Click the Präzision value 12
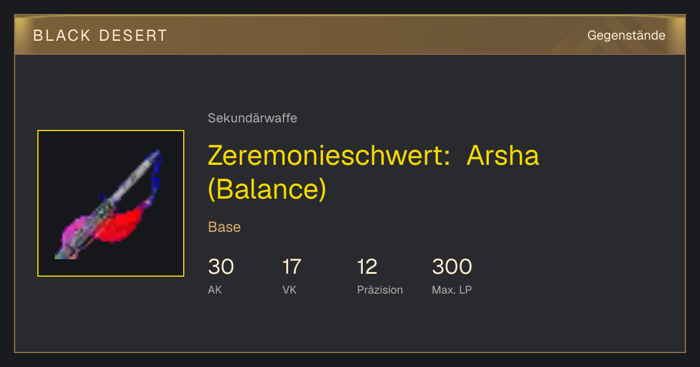The width and height of the screenshot is (700, 367). click(367, 267)
